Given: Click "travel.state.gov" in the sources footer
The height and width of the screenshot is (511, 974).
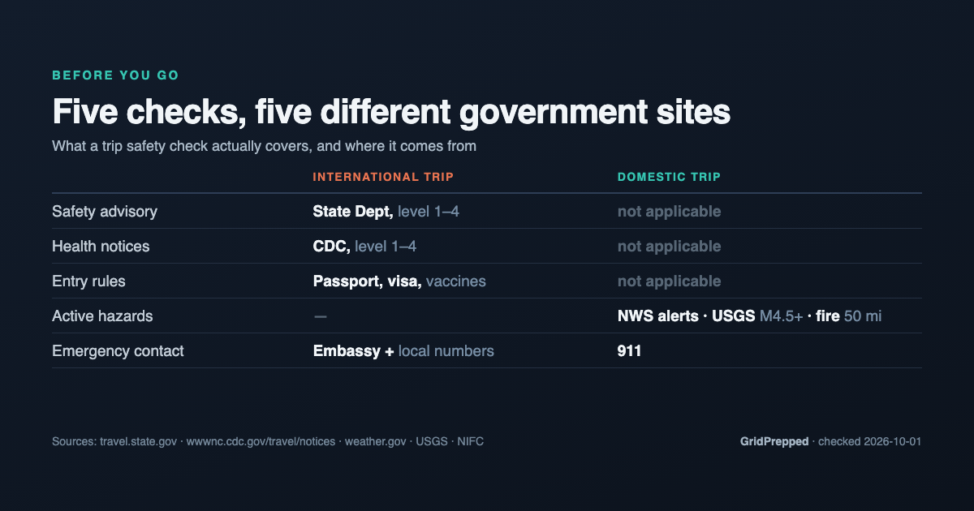Looking at the screenshot, I should 138,442.
